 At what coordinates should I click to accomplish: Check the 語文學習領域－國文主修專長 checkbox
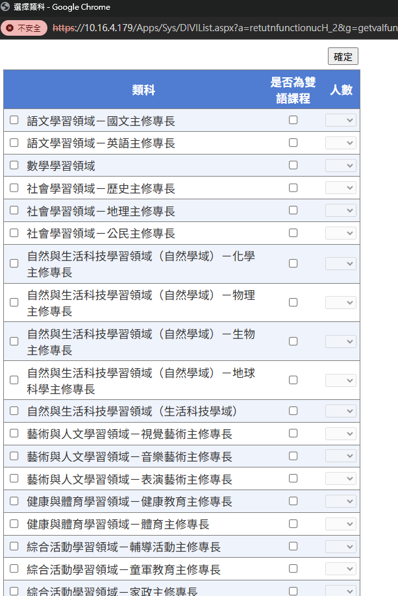click(x=14, y=120)
